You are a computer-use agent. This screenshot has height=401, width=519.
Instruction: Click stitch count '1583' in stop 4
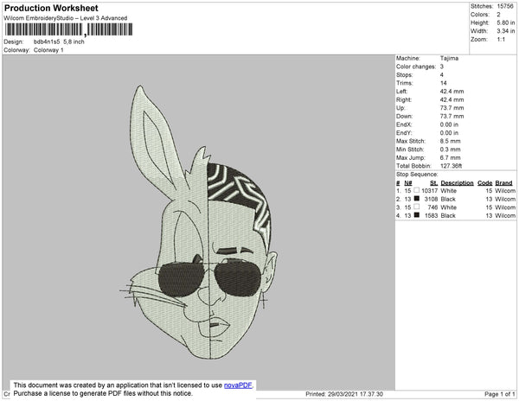click(x=431, y=215)
